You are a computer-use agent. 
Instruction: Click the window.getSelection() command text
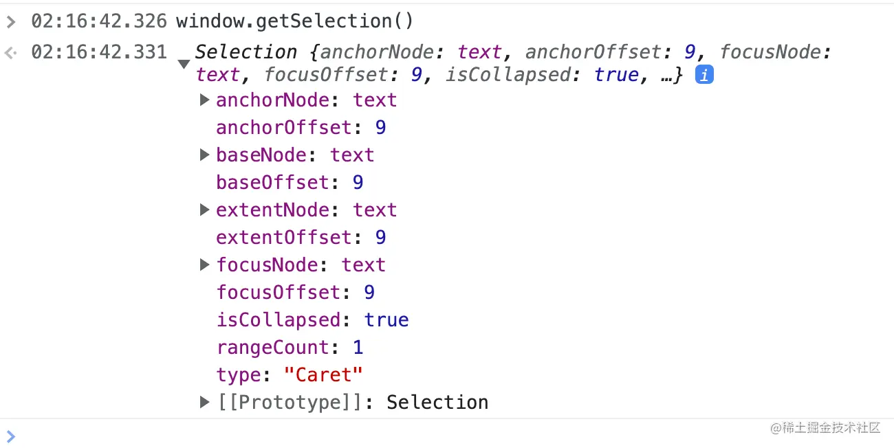[295, 22]
